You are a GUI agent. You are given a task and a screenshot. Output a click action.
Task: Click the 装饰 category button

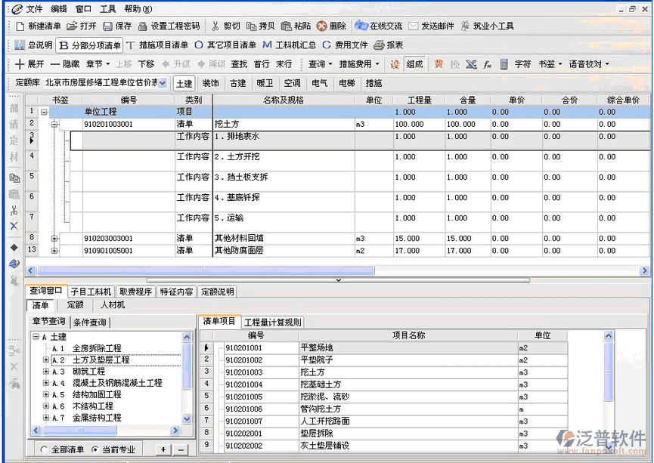point(210,83)
